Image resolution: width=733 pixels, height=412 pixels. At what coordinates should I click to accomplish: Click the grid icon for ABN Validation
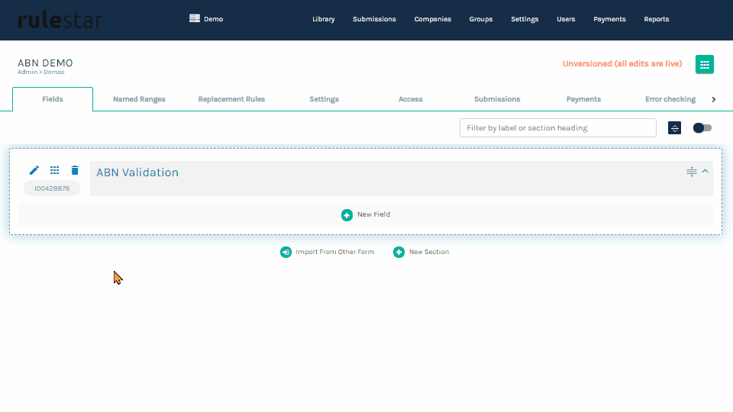pos(55,170)
